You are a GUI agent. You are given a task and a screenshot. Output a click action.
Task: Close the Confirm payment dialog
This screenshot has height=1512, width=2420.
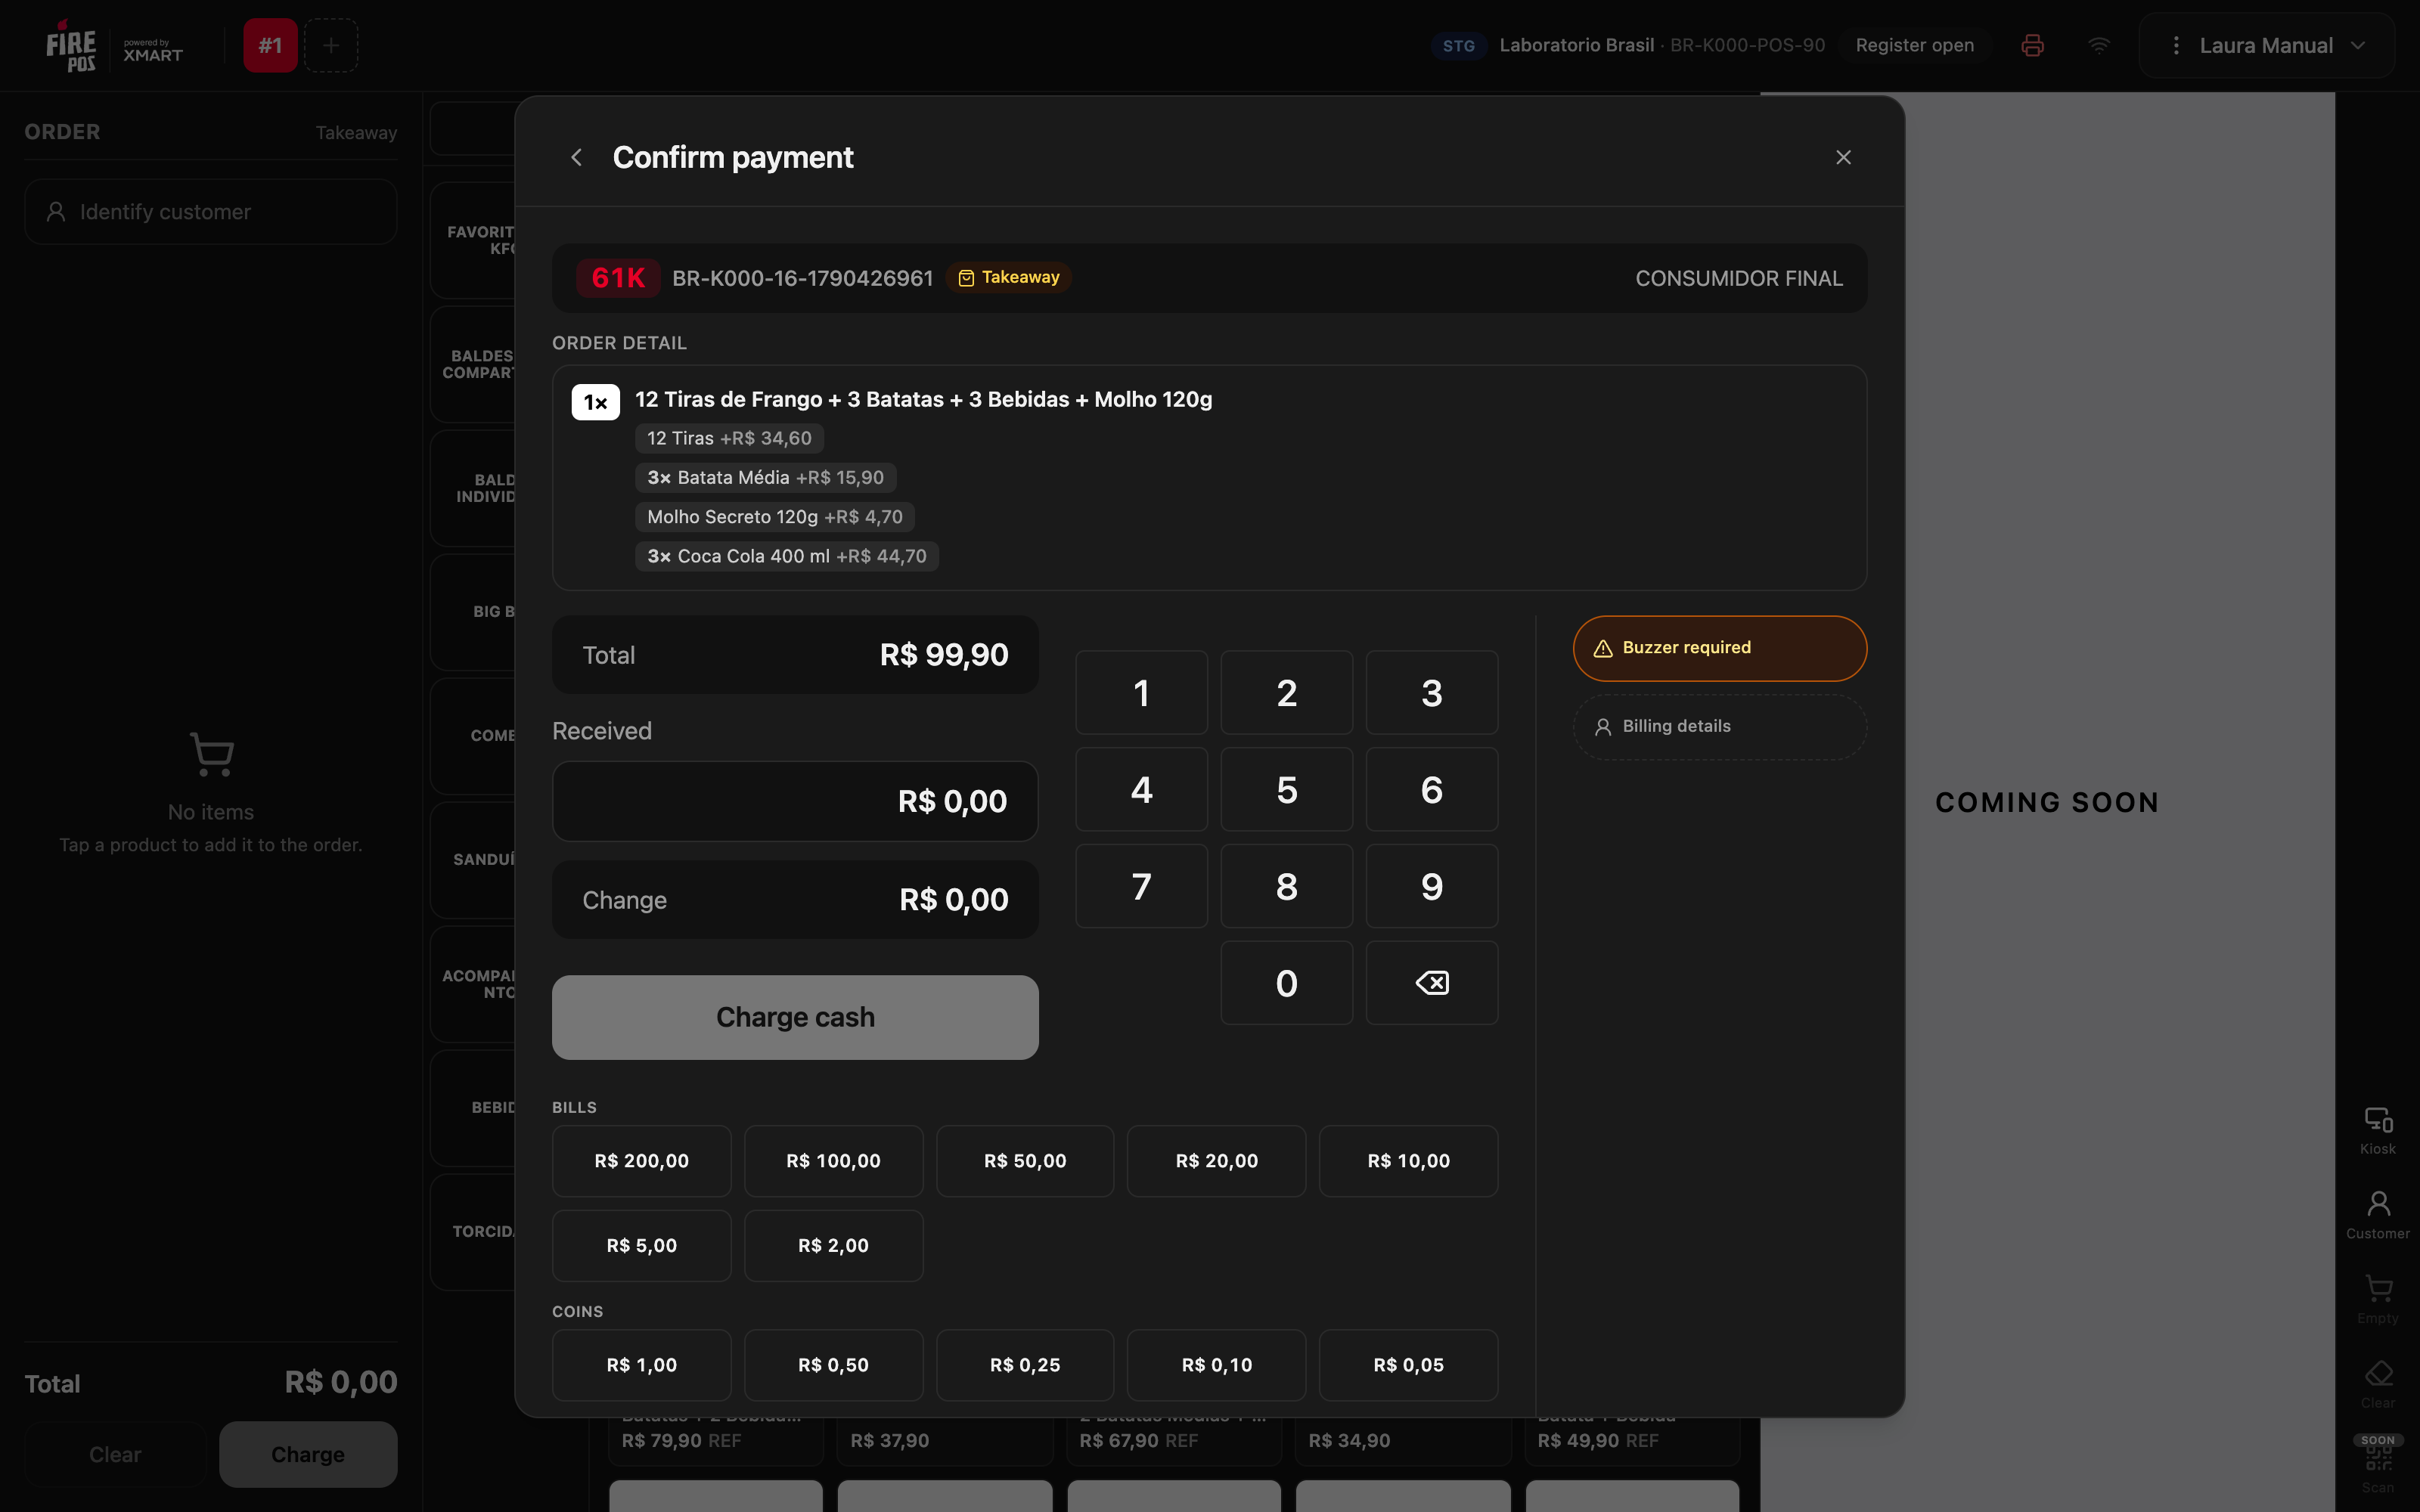tap(1843, 157)
